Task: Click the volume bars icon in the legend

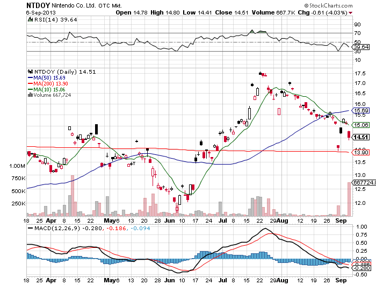Action: click(30, 95)
